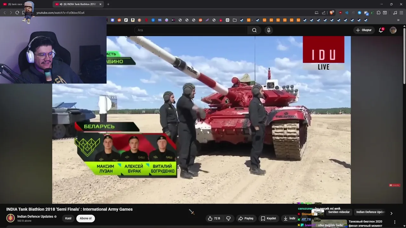Screen dimensions: 406x228
Task: Open the uBlock Origin extension
Action: (x=340, y=13)
